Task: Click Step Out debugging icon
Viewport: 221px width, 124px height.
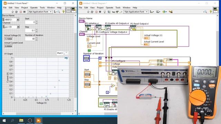Action: [121, 12]
